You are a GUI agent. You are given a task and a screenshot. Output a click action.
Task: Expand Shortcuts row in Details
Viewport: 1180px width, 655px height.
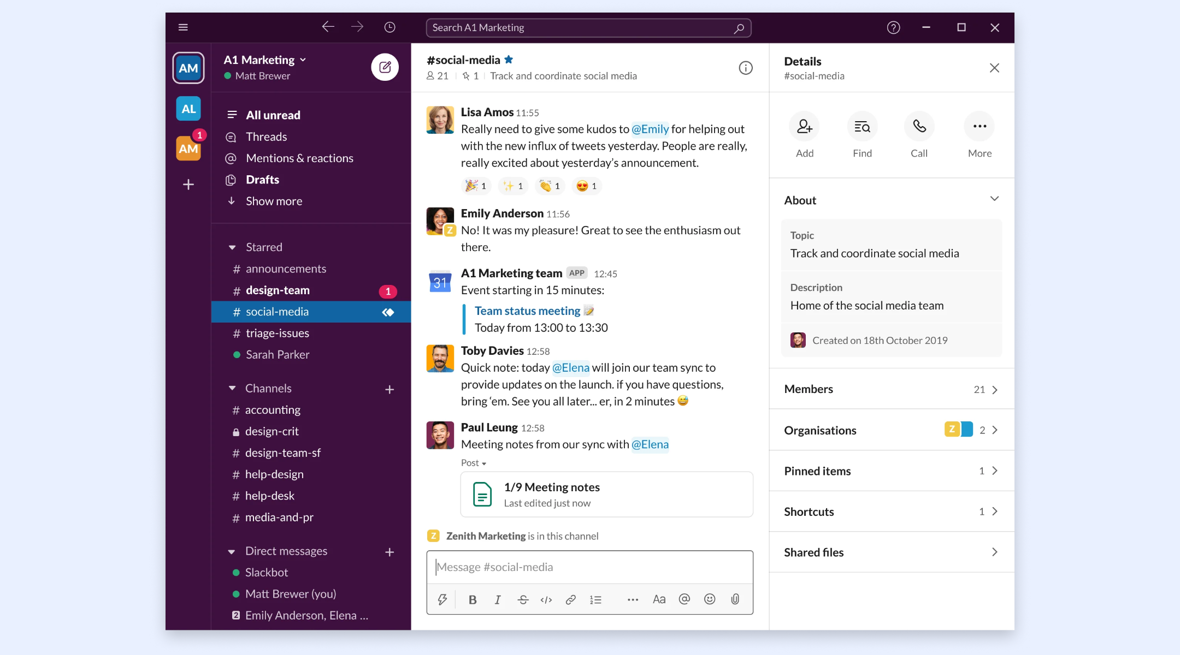(x=892, y=511)
